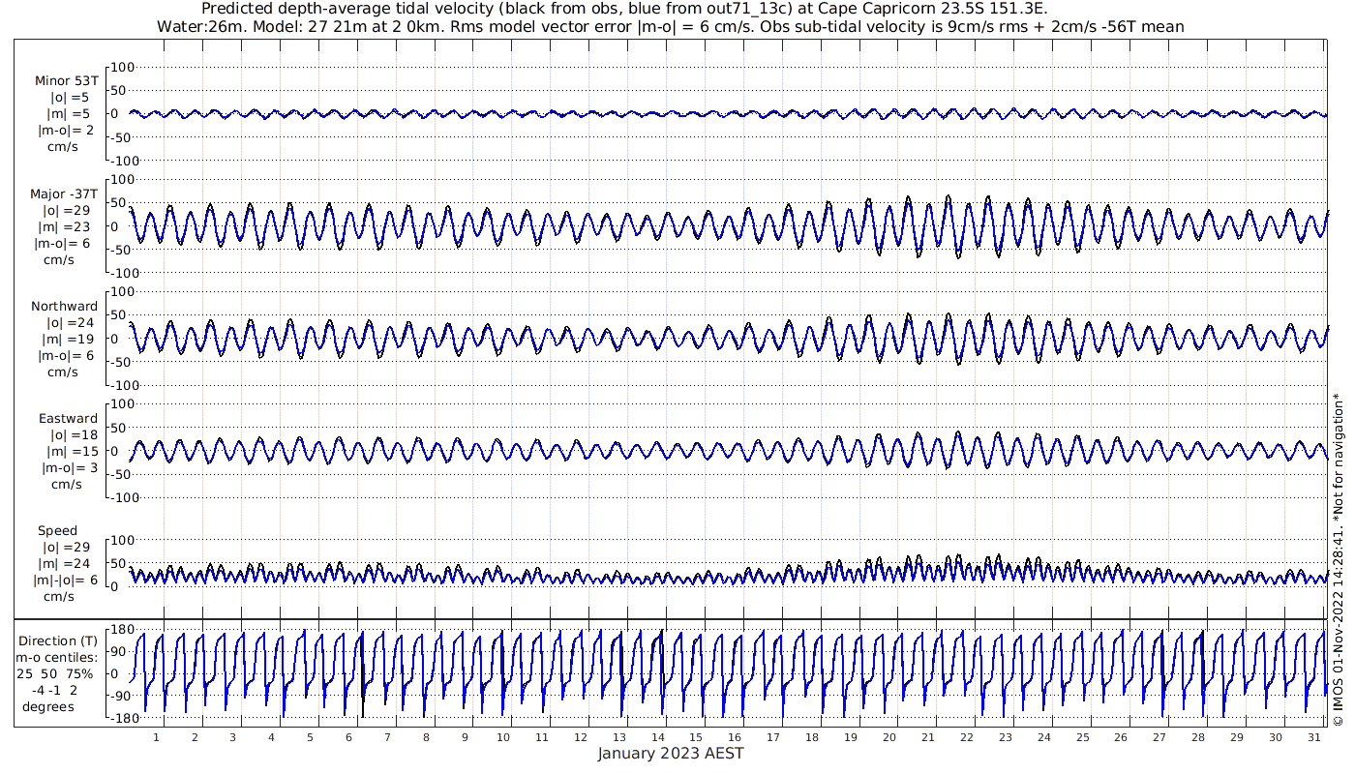This screenshot has width=1355, height=774.
Task: Click '|m-o|= 3' in the Eastward panel
Action: coord(69,467)
